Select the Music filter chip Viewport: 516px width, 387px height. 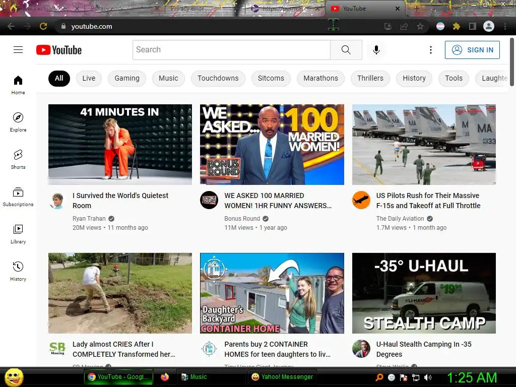[168, 78]
